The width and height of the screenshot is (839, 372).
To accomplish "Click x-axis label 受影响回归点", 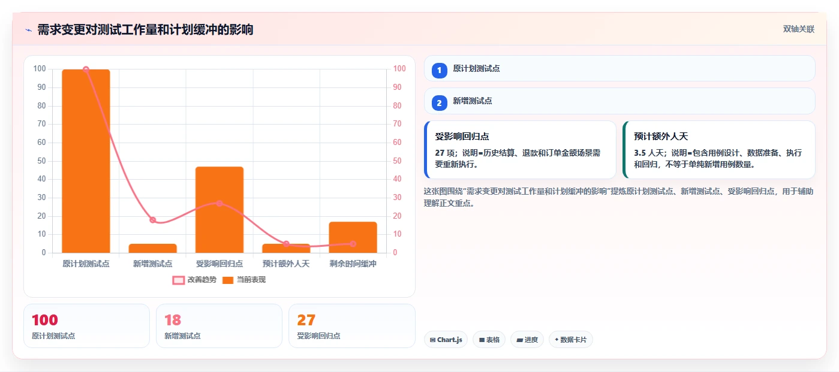I will pyautogui.click(x=219, y=264).
